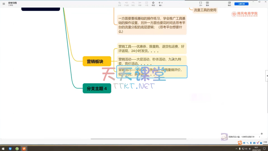This screenshot has width=268, height=151.
Task: Select the 营销工具 coupon subtopic note
Action: [x=152, y=48]
